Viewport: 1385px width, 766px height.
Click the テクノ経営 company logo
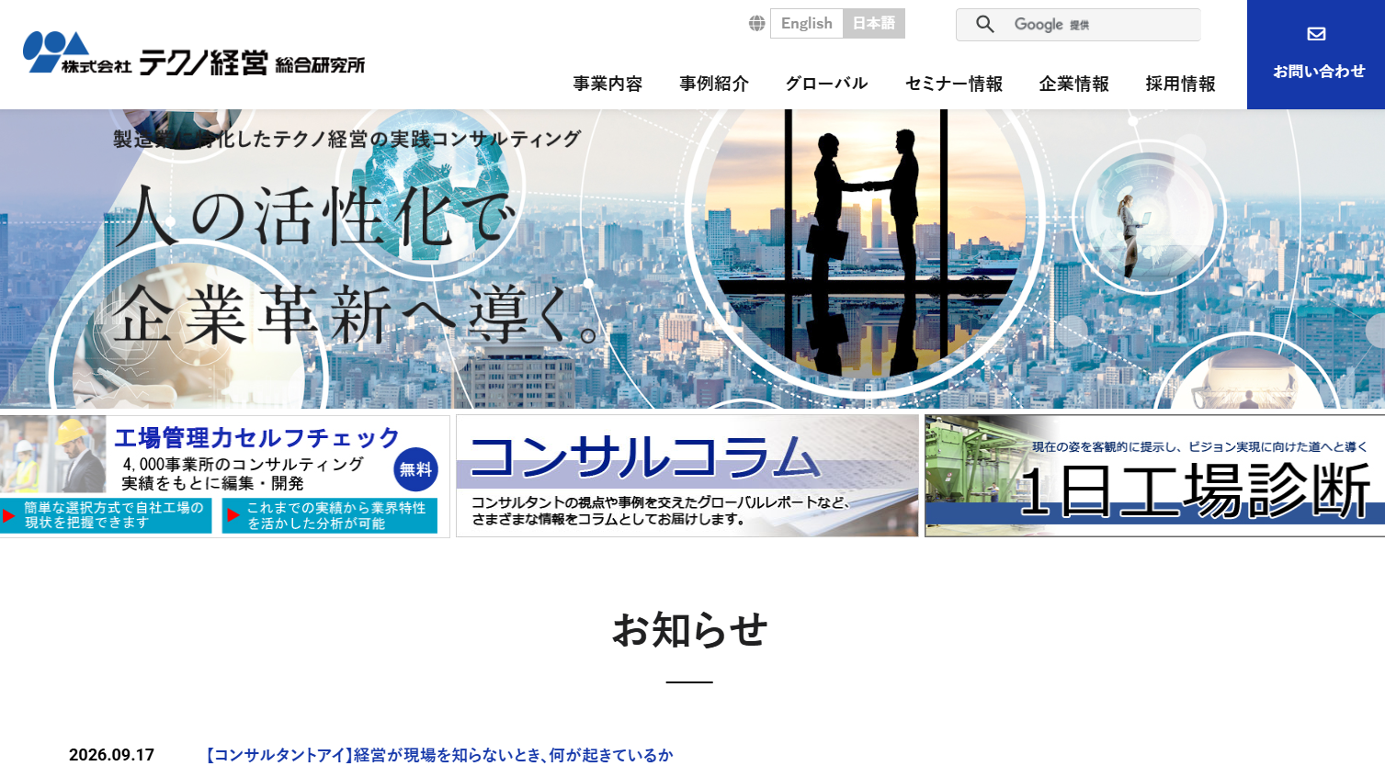194,53
